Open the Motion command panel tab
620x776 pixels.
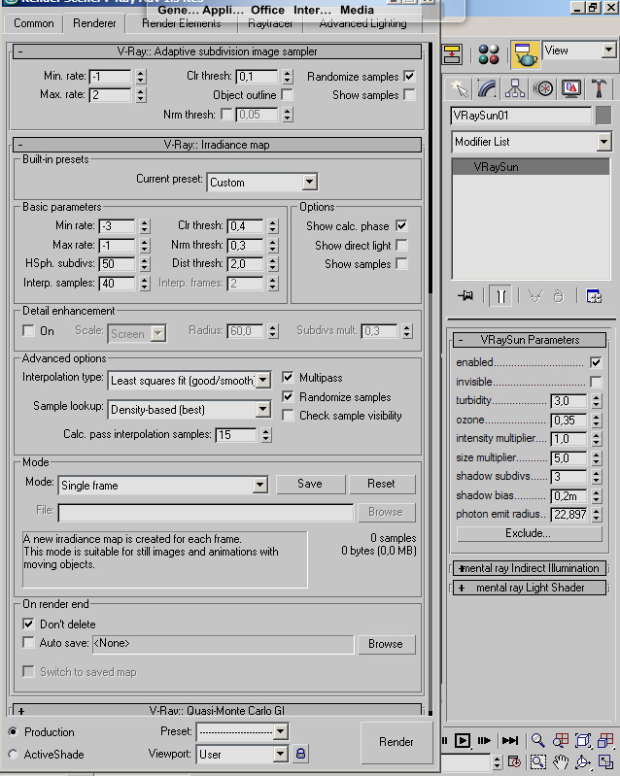543,89
